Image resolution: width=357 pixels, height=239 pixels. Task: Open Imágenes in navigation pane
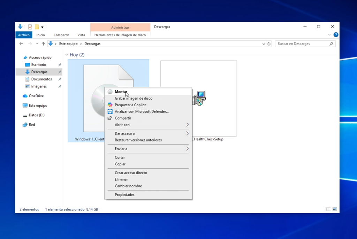39,86
